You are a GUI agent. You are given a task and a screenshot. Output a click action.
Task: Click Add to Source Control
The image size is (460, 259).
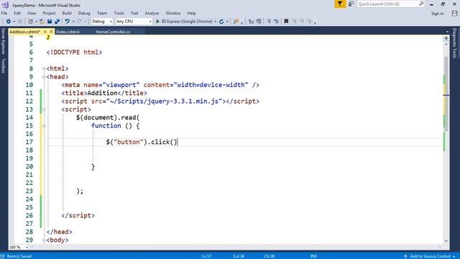(430, 256)
